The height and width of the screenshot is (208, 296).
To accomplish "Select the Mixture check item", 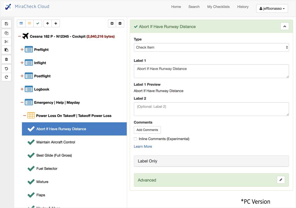I will [x=42, y=182].
